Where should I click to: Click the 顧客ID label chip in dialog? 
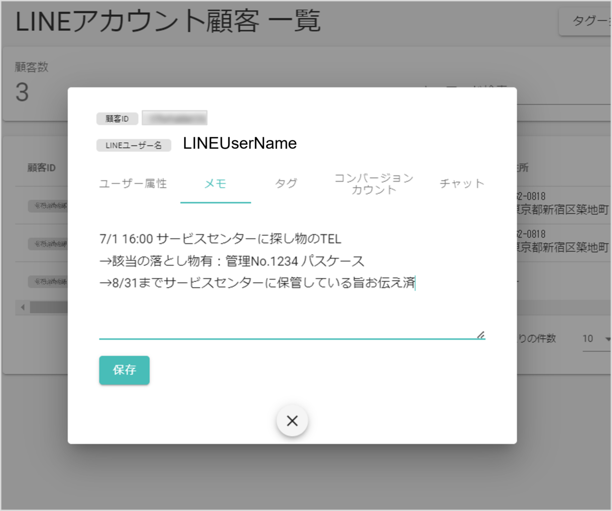tap(117, 118)
